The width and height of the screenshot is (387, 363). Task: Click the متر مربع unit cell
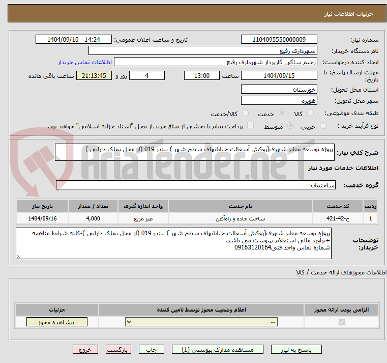click(x=143, y=218)
